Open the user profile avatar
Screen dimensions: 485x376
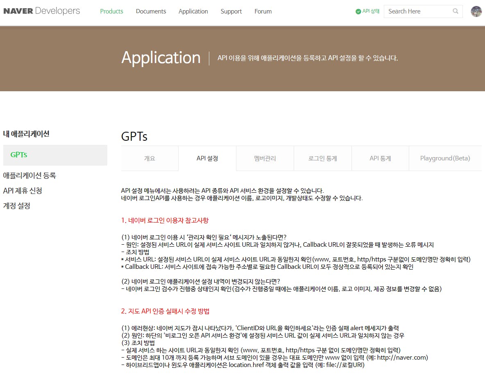(476, 11)
